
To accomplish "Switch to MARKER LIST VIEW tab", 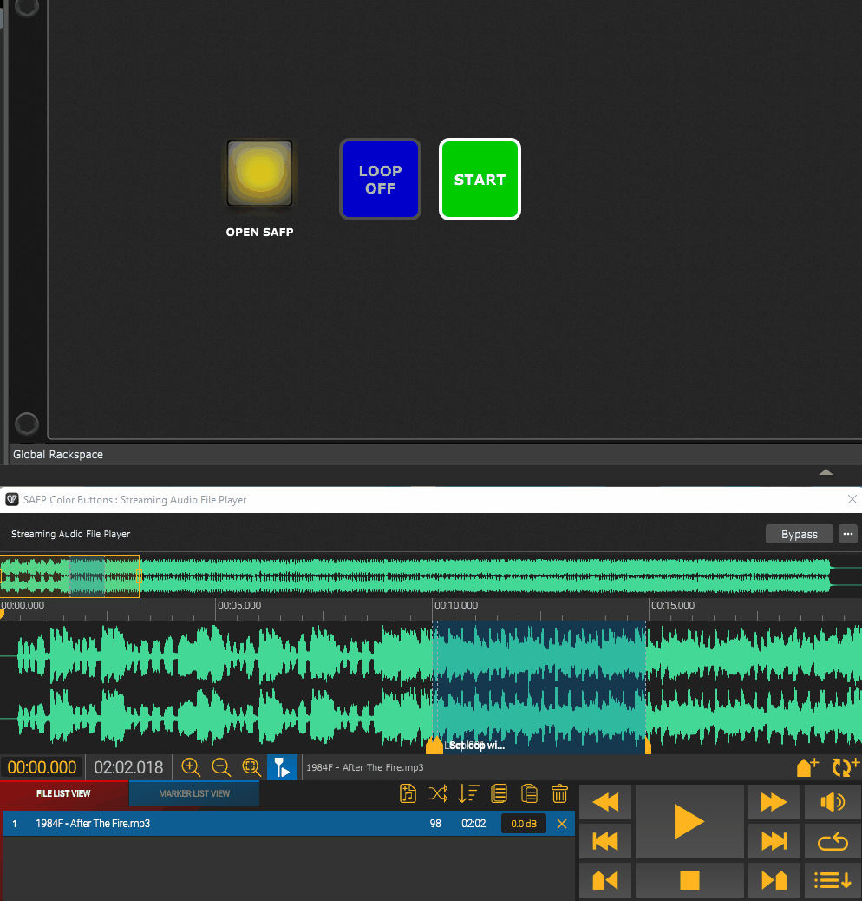I will point(194,793).
